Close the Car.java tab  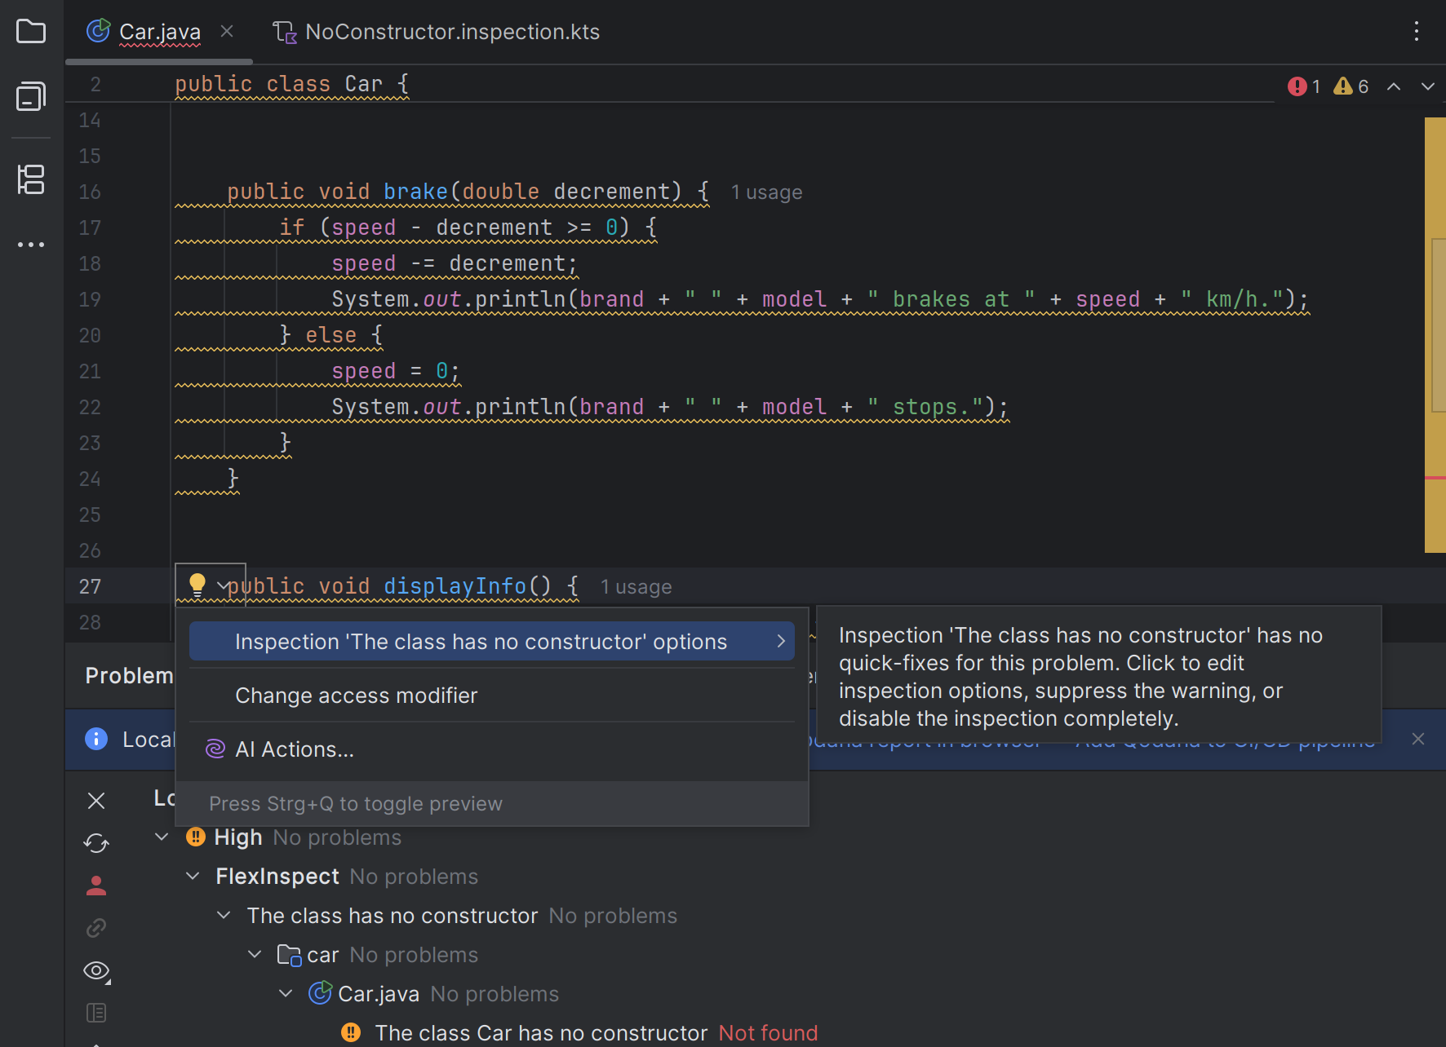tap(227, 31)
